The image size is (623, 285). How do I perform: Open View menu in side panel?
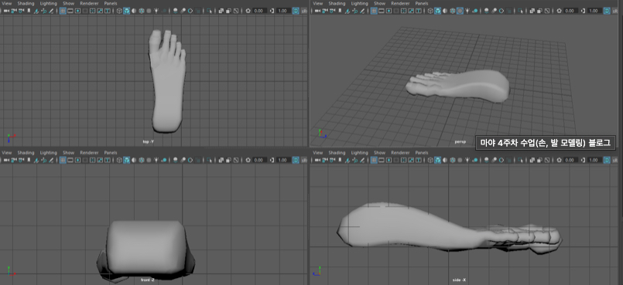(x=318, y=153)
